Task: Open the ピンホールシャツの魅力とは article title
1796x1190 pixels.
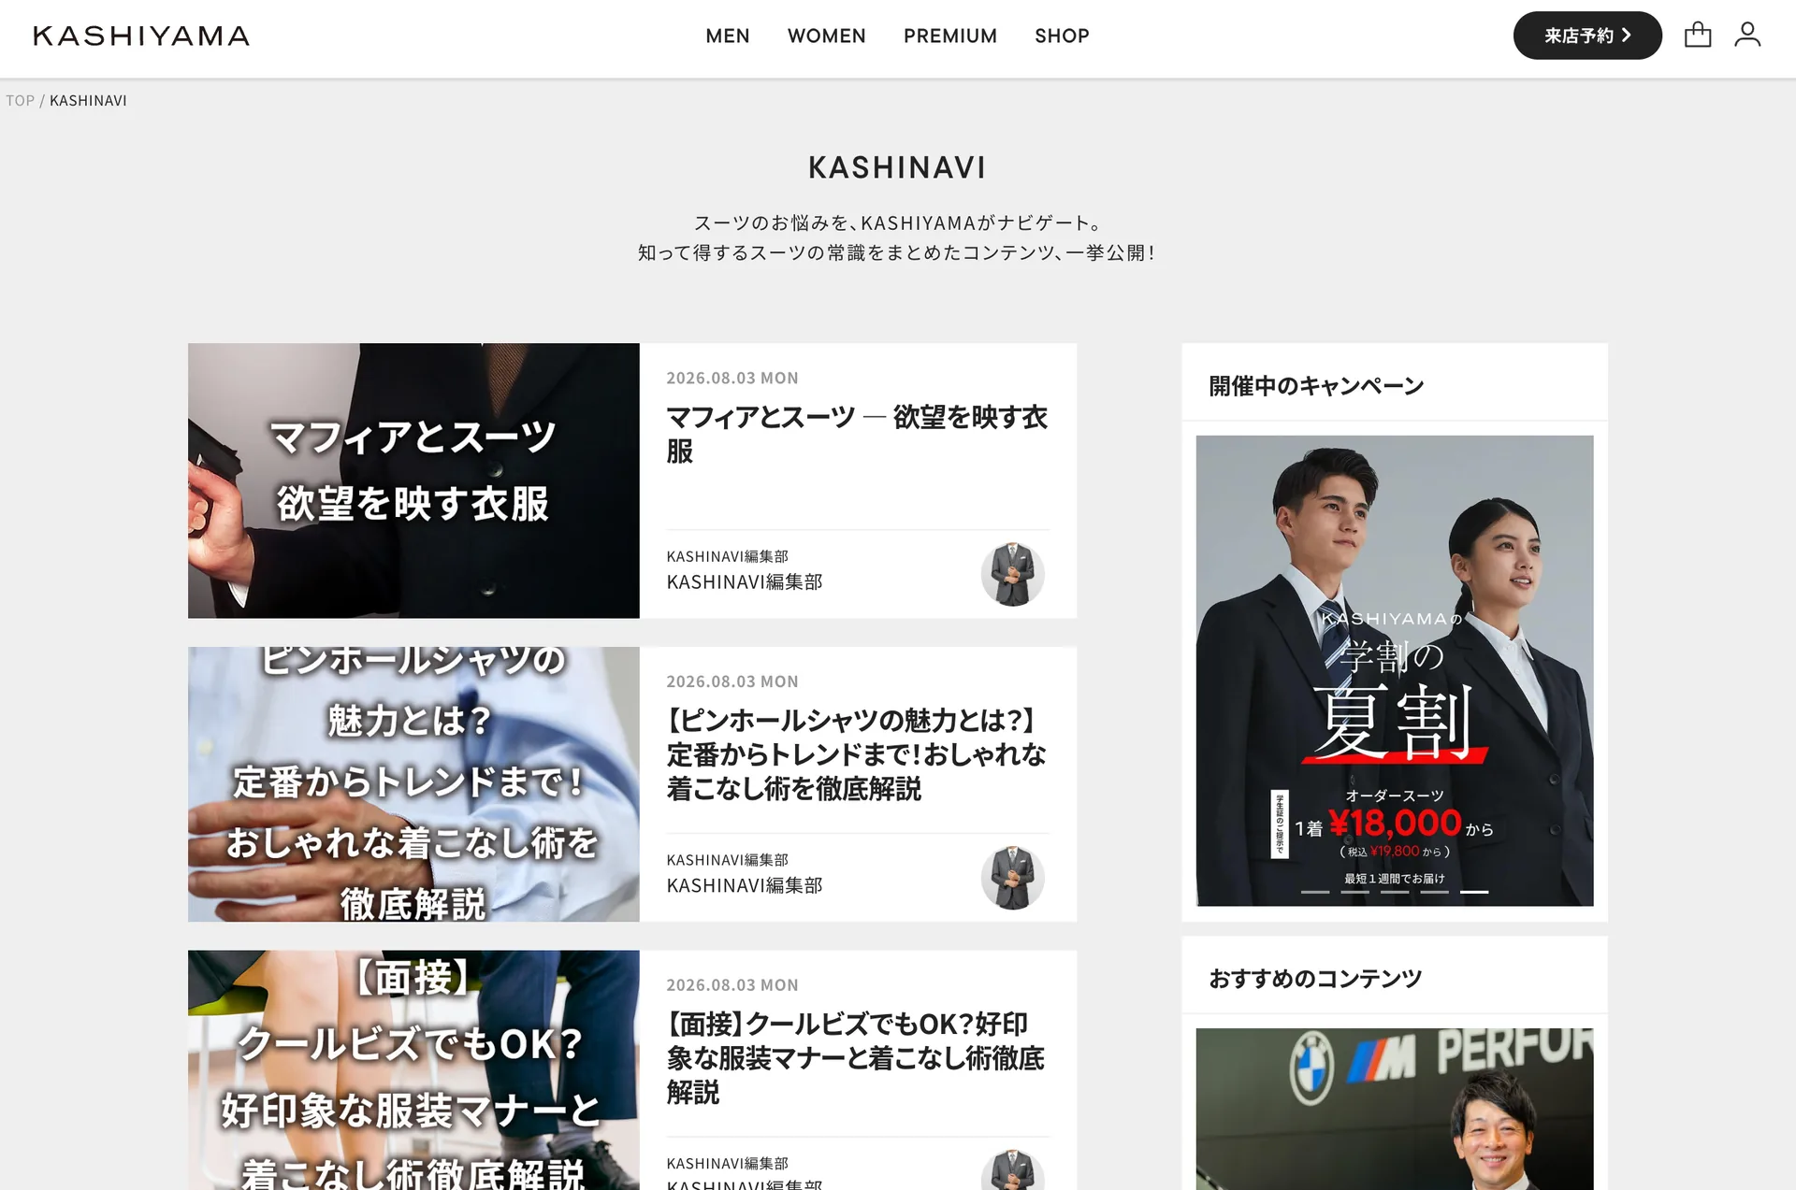Action: [x=857, y=754]
